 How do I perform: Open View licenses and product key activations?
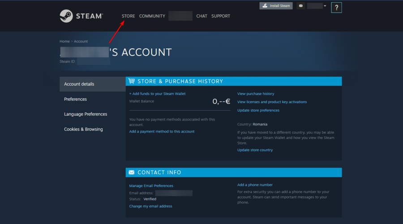pyautogui.click(x=272, y=102)
